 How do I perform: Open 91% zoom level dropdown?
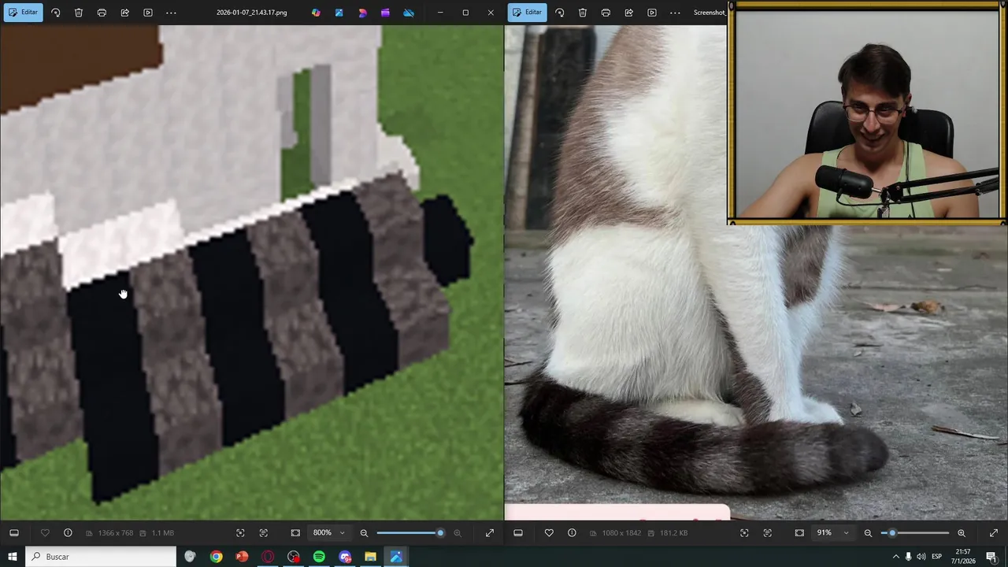point(832,533)
